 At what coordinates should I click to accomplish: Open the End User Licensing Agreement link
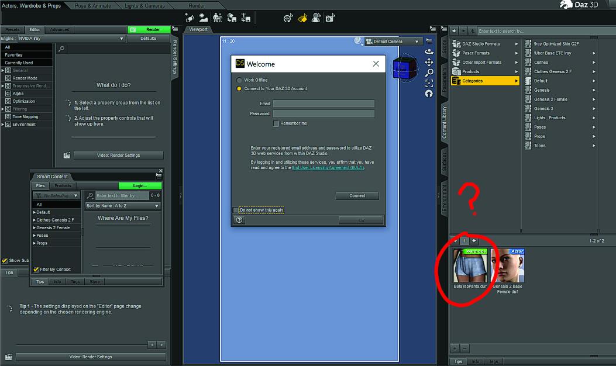pyautogui.click(x=328, y=168)
